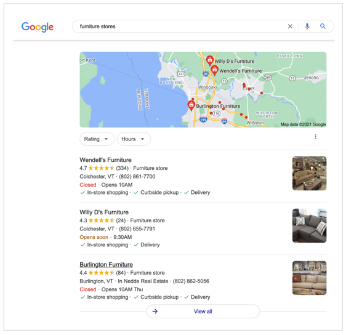
Task: Open the Willy D's Furniture listing title
Action: [x=104, y=212]
